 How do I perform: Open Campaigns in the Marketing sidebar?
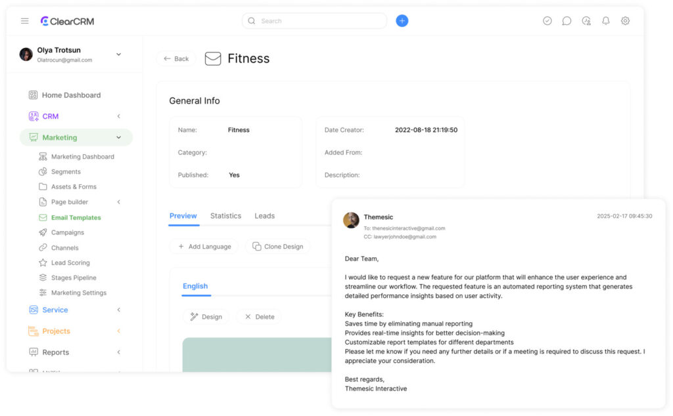(68, 232)
